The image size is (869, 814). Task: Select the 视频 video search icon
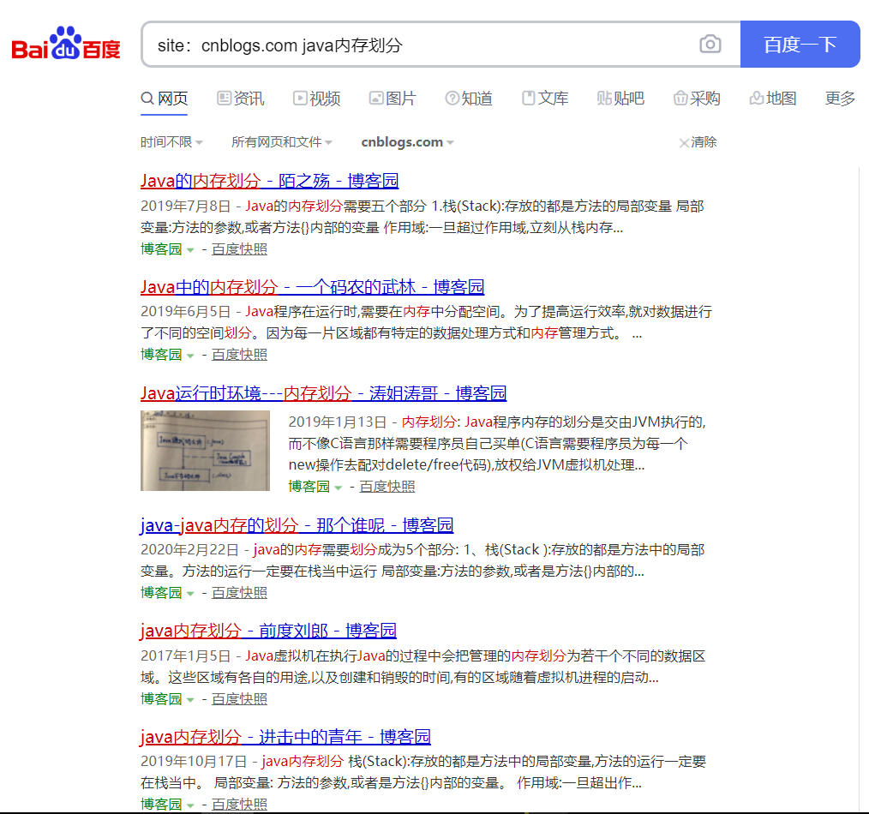(x=300, y=99)
